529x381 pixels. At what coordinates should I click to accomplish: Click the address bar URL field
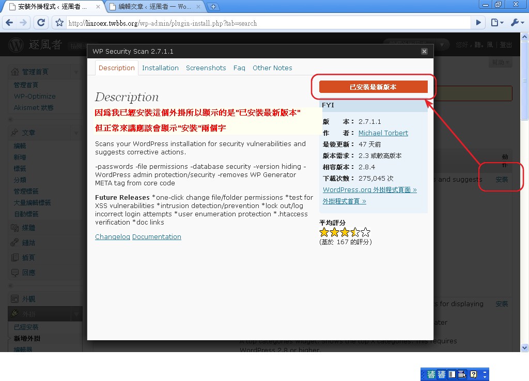(x=268, y=23)
